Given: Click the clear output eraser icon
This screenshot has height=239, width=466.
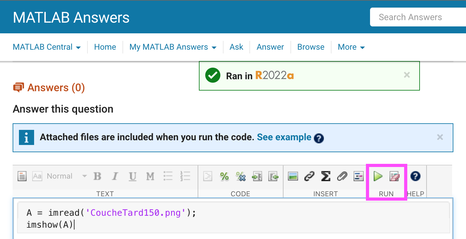Looking at the screenshot, I should coord(395,176).
